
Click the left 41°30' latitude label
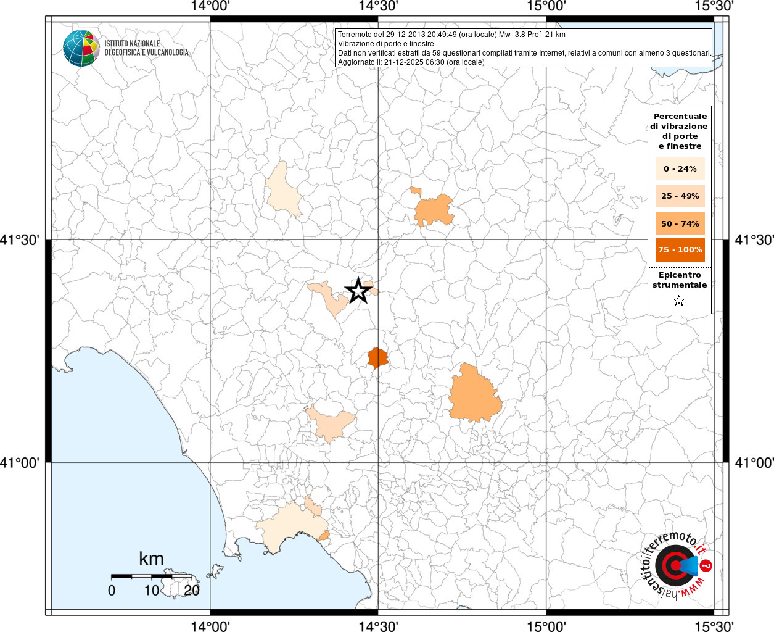coord(20,239)
